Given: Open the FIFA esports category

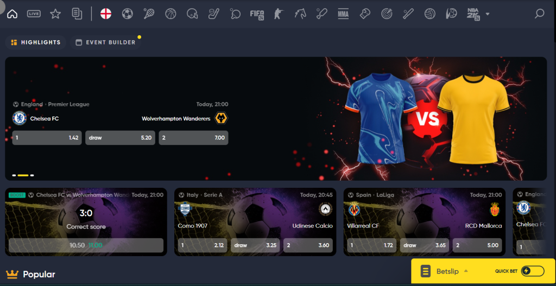Looking at the screenshot, I should click(257, 14).
